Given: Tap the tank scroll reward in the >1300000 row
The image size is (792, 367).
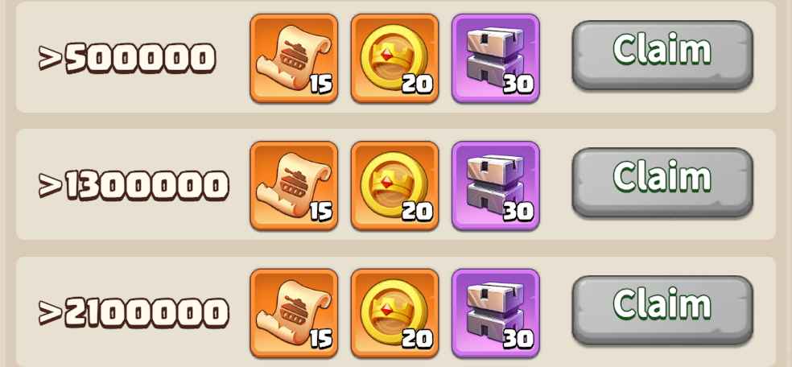Looking at the screenshot, I should click(294, 186).
